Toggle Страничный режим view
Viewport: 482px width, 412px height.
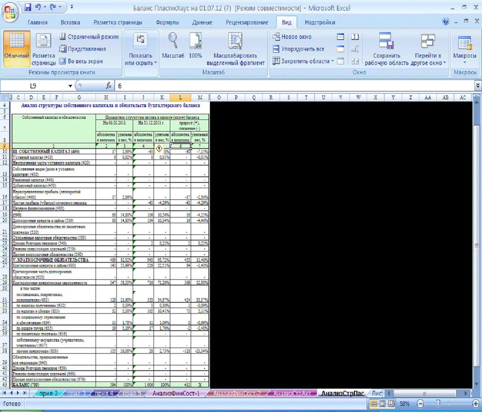tap(89, 37)
